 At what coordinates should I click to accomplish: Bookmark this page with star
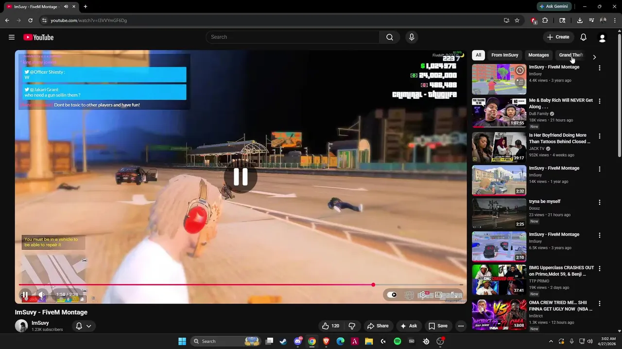(x=517, y=20)
